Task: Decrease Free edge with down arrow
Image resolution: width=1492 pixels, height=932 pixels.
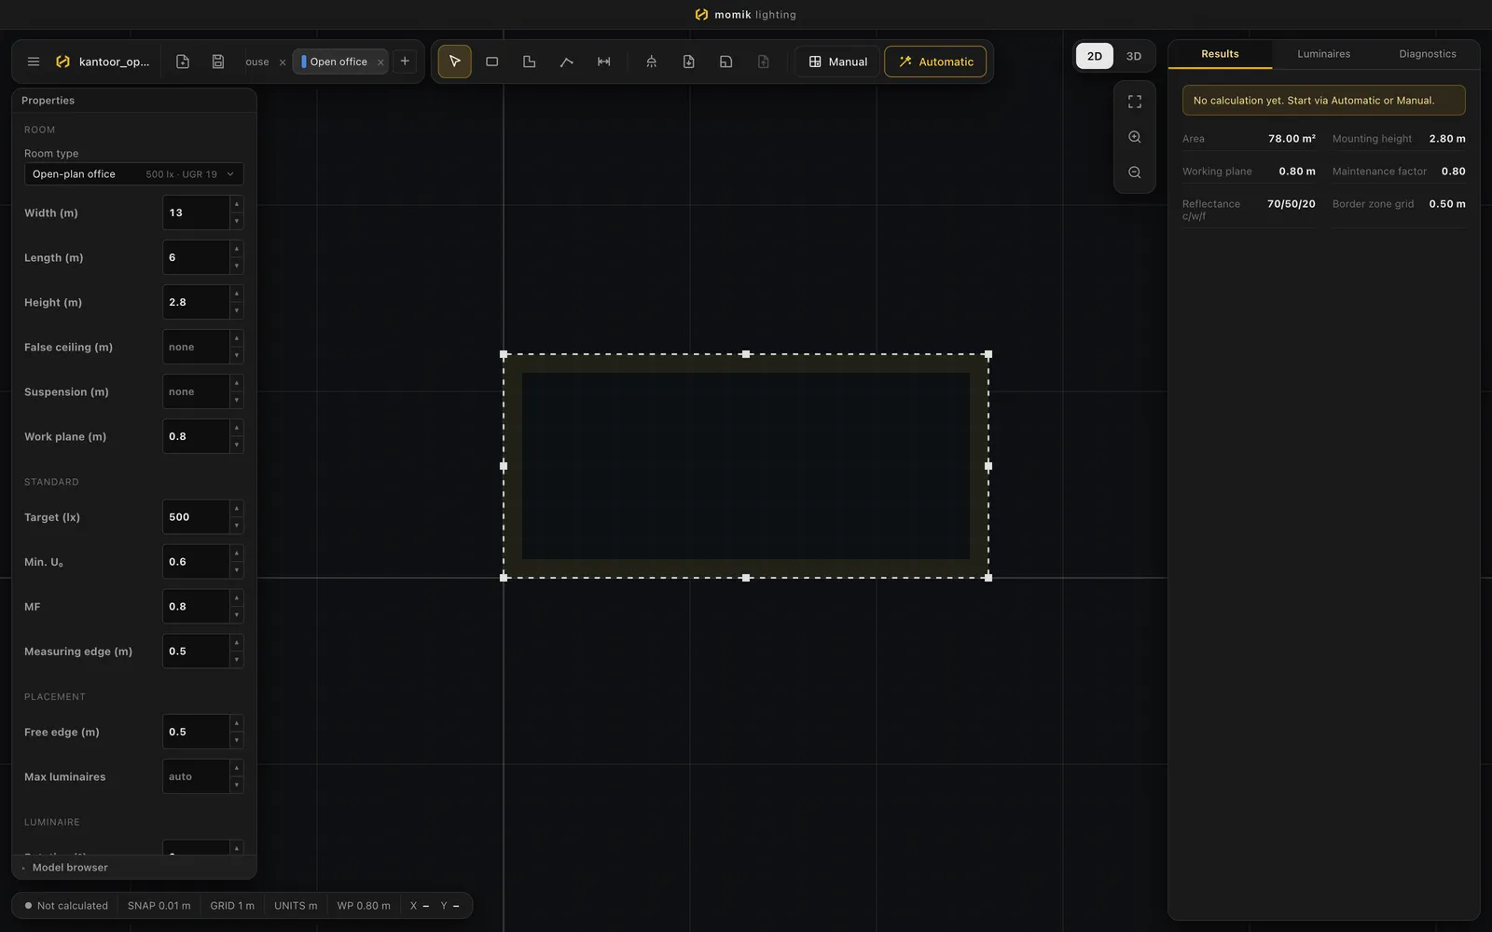Action: [237, 741]
